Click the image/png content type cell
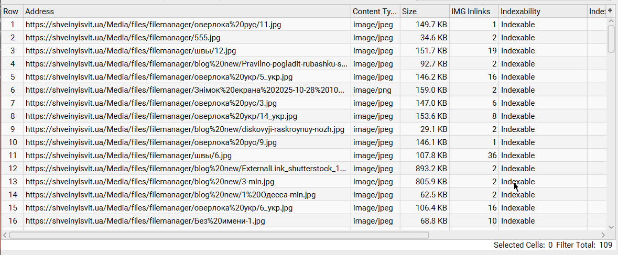Image resolution: width=618 pixels, height=255 pixels. [x=372, y=90]
